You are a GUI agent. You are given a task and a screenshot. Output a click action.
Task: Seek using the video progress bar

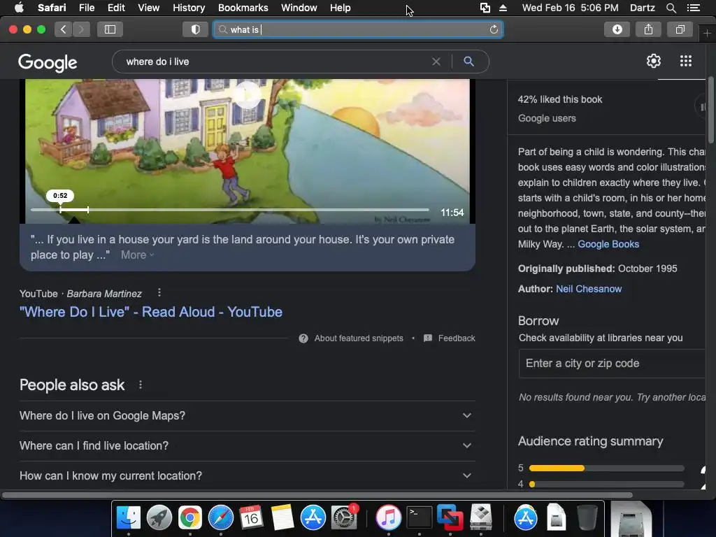(229, 210)
